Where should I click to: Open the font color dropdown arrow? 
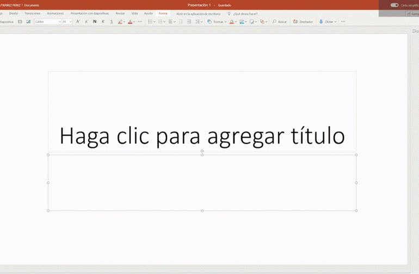click(134, 22)
